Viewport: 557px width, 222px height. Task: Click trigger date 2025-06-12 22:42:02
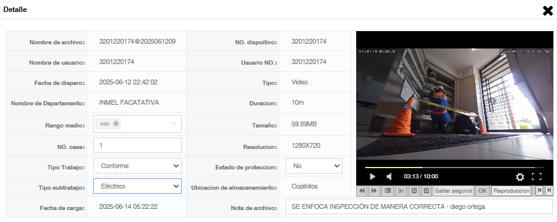pos(128,82)
